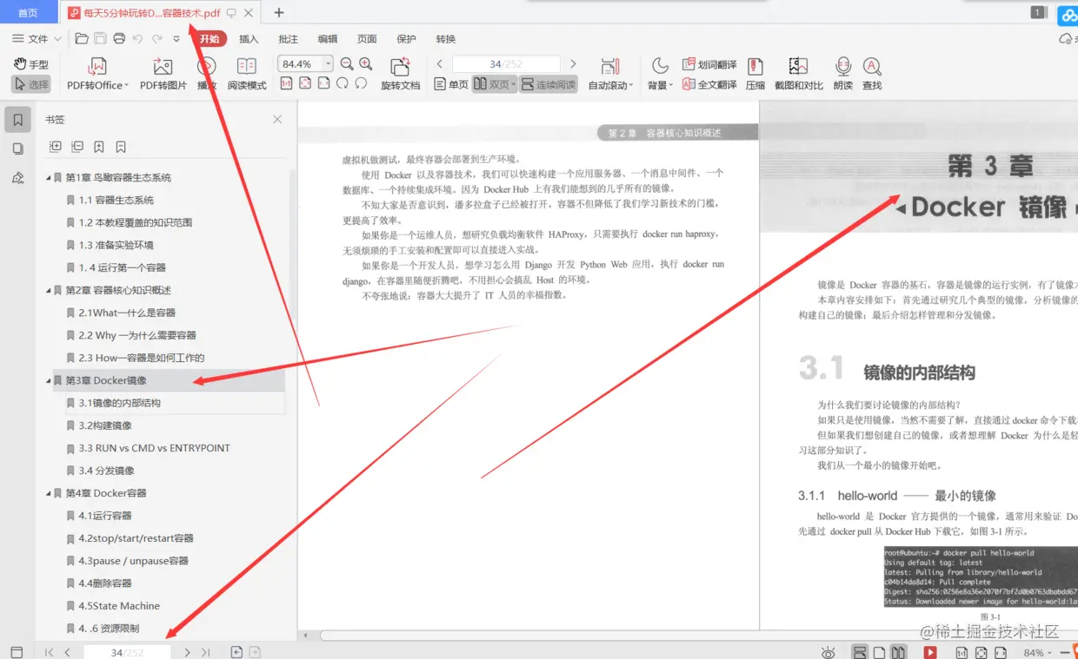1078x659 pixels.
Task: Click status bar page number field
Action: [127, 652]
